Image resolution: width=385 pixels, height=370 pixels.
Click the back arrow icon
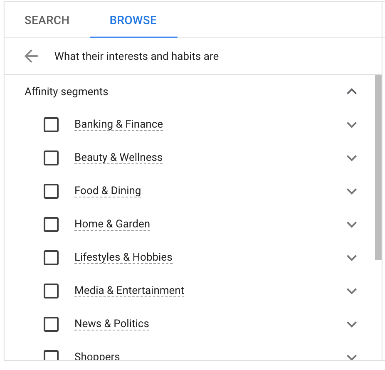(x=31, y=56)
